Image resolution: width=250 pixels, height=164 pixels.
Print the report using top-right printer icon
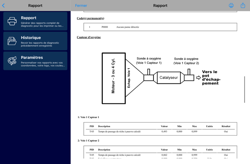coord(231,6)
